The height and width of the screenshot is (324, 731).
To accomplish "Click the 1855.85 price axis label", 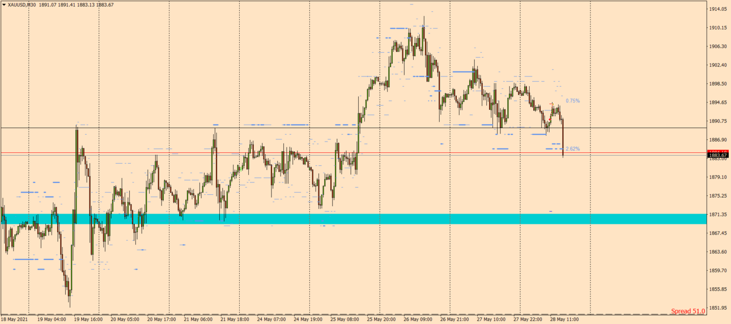I will click(718, 289).
